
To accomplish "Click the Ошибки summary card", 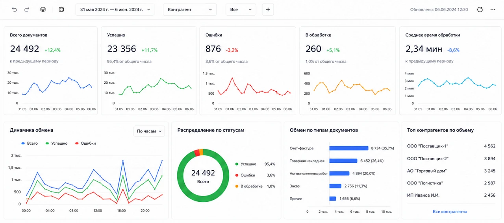I will pyautogui.click(x=248, y=71).
